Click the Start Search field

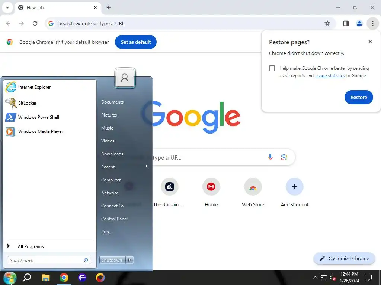coord(49,260)
